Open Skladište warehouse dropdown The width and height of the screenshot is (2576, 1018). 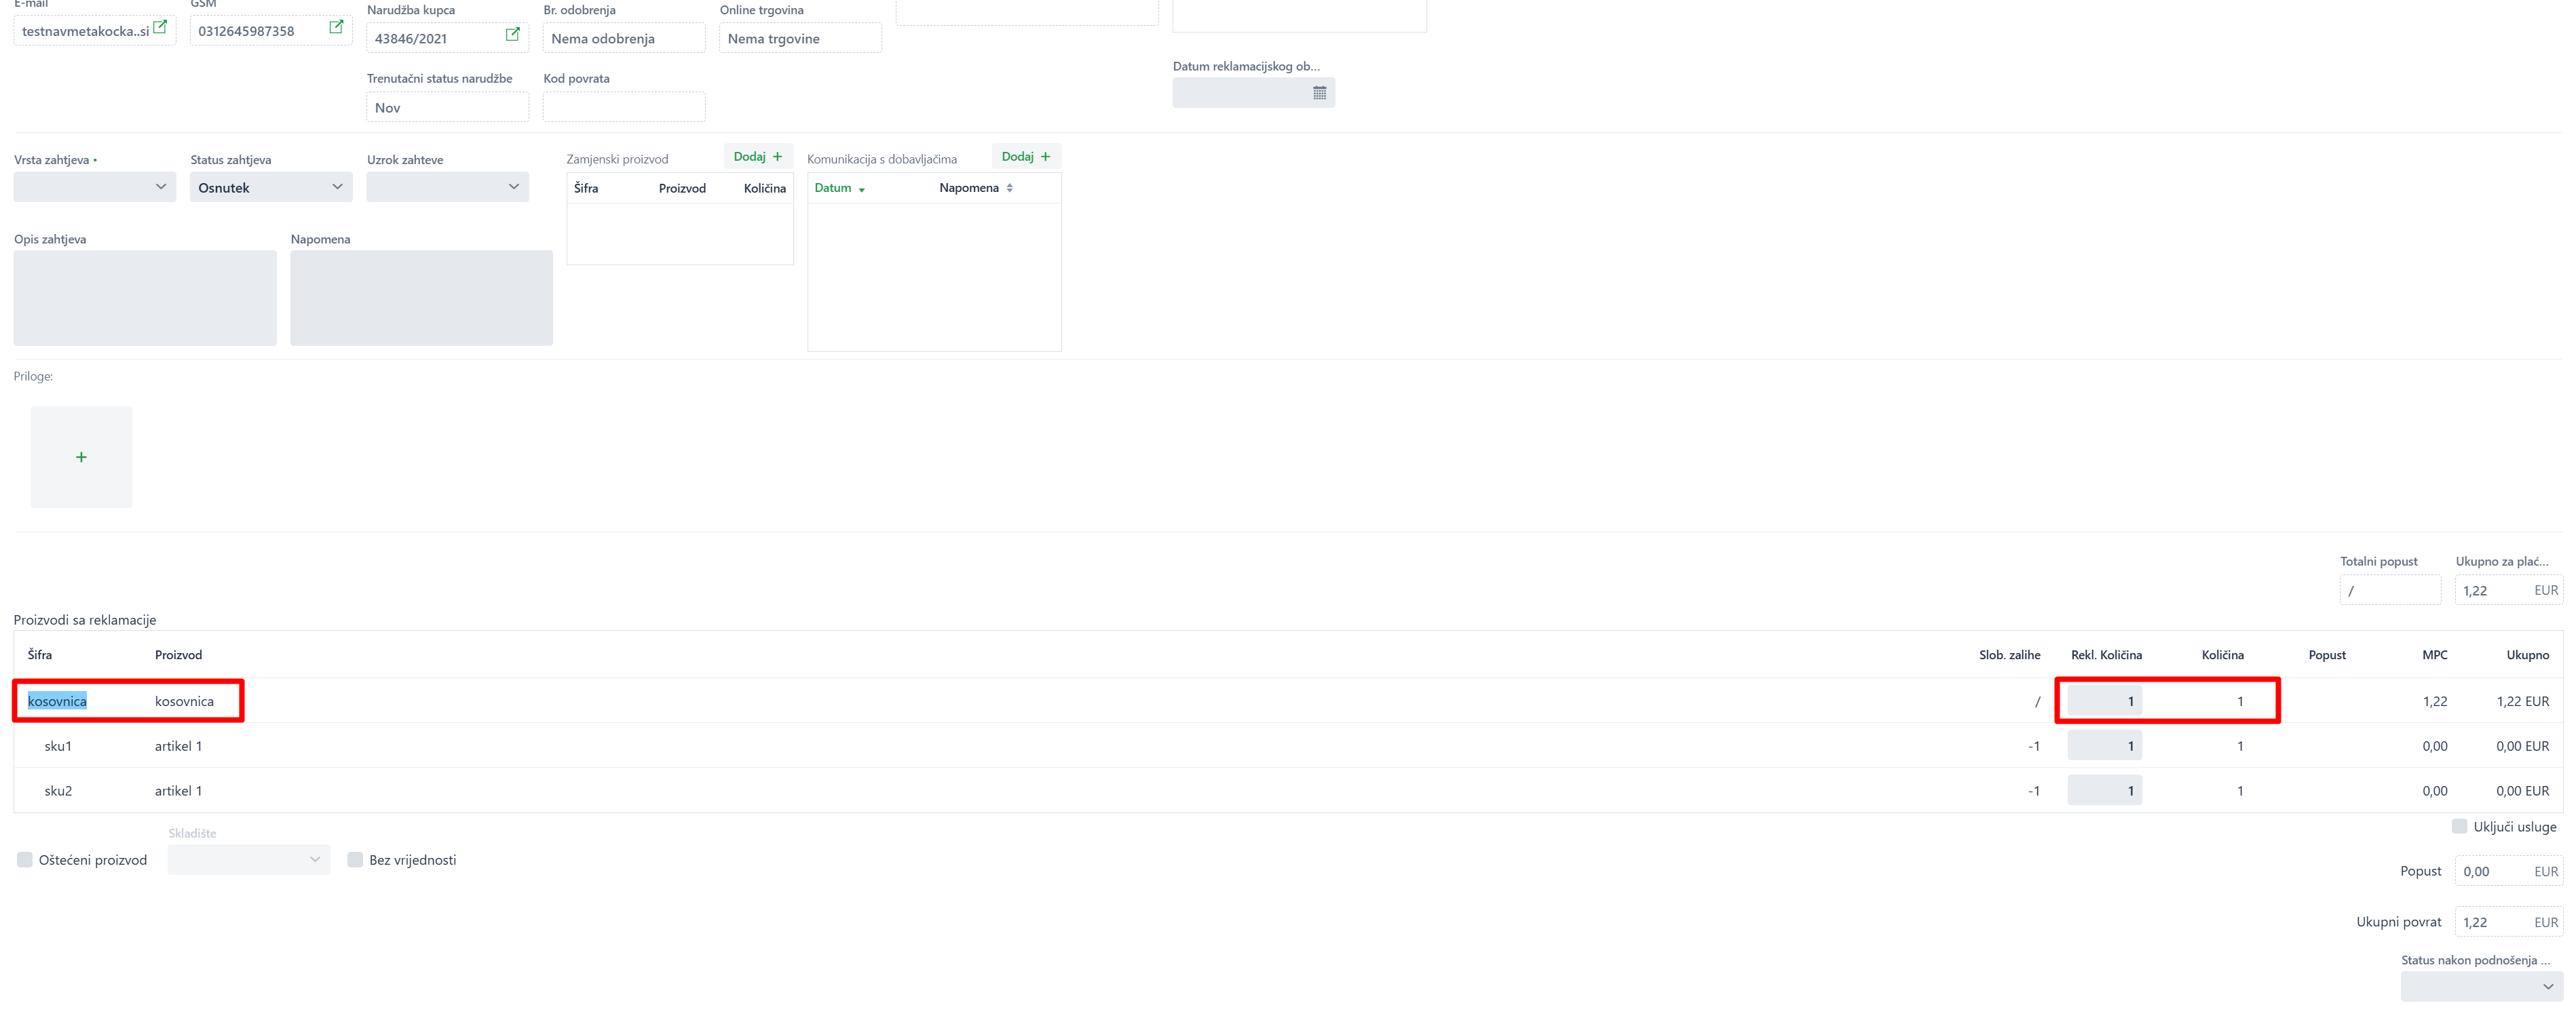point(248,860)
